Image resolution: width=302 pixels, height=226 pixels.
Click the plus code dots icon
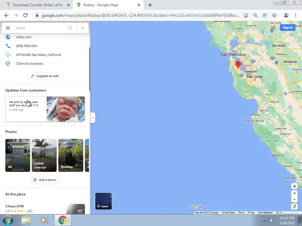8,55
